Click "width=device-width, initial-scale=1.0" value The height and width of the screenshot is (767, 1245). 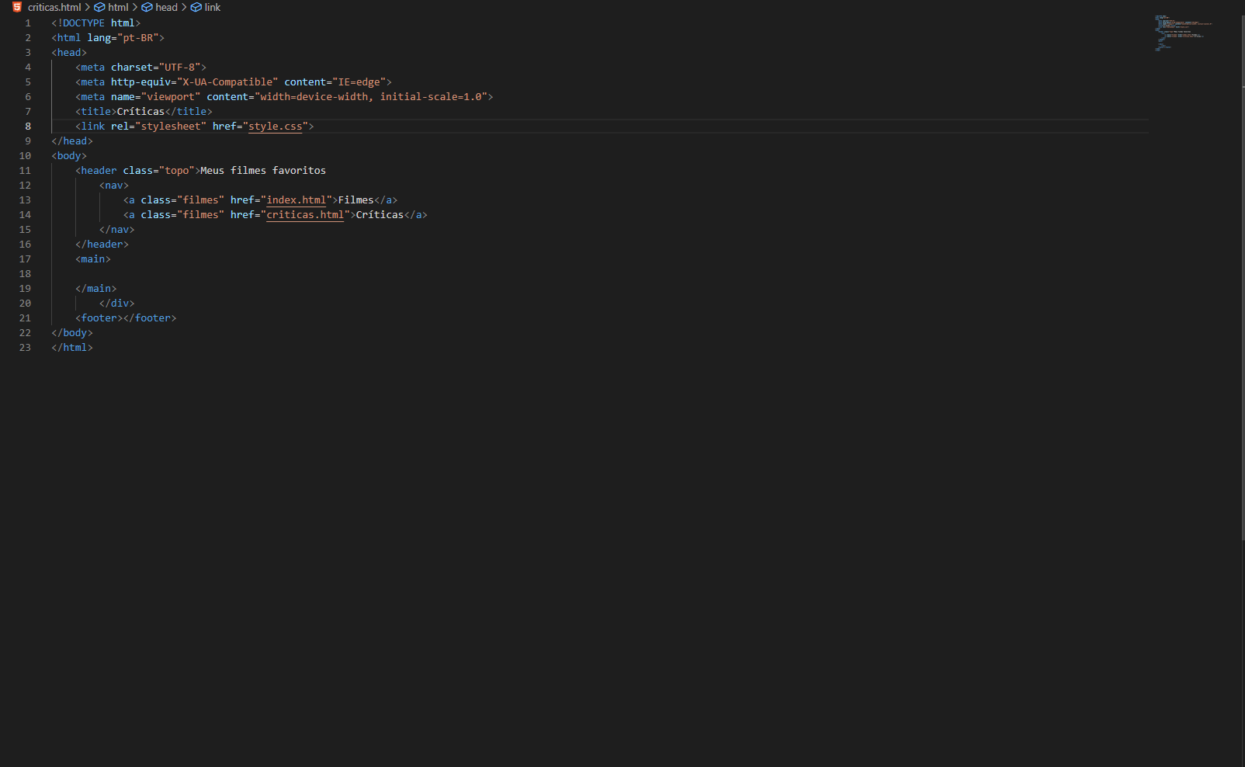click(x=371, y=96)
